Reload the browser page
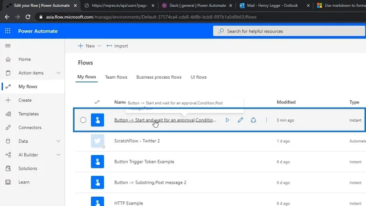The width and height of the screenshot is (366, 206). [28, 17]
